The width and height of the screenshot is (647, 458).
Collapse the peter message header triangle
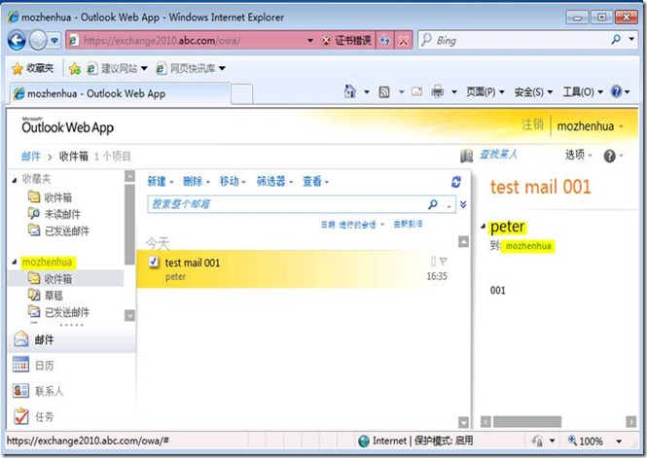[484, 227]
